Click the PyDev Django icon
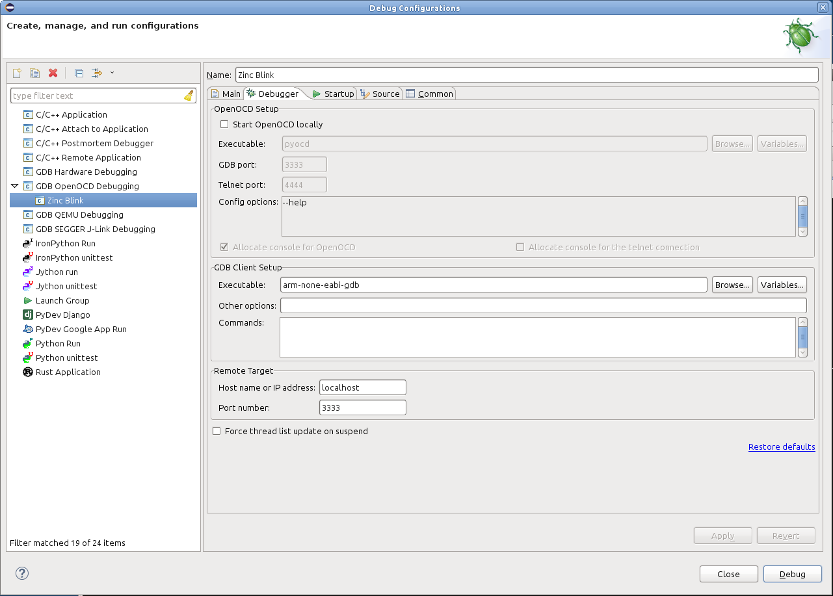Image resolution: width=833 pixels, height=596 pixels. click(28, 315)
